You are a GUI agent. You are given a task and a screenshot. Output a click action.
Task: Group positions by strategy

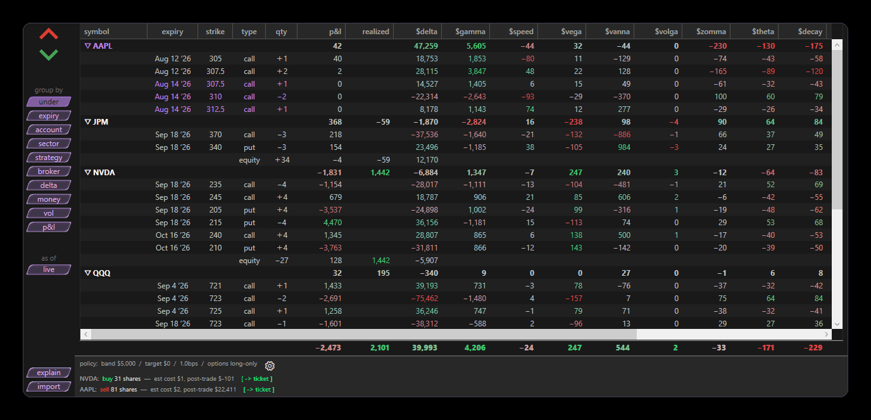tap(49, 157)
